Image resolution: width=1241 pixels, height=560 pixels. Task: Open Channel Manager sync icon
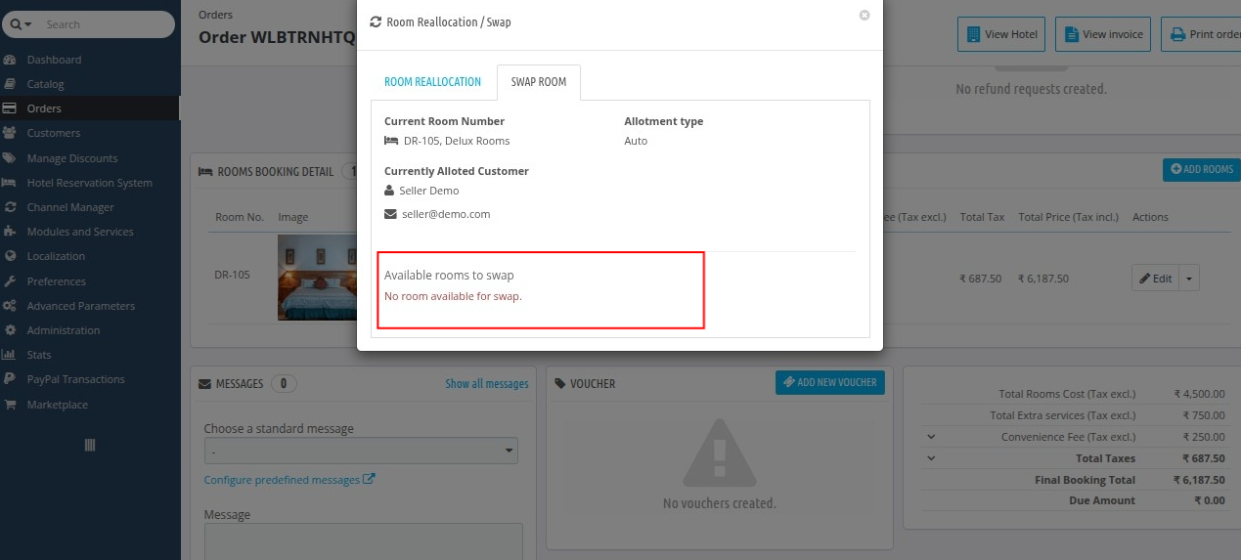(x=10, y=207)
